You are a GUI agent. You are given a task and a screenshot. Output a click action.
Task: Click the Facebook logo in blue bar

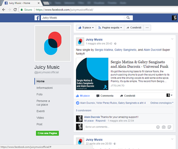[37, 18]
